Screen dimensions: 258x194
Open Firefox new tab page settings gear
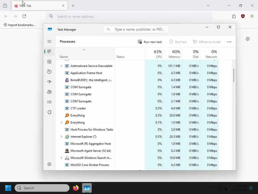[x=248, y=39]
